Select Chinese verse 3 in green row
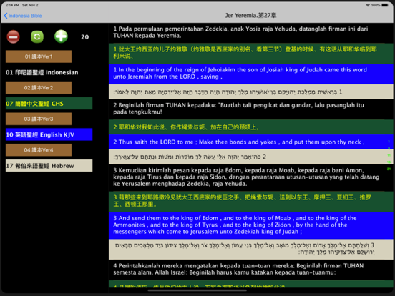The height and width of the screenshot is (296, 395). point(250,201)
